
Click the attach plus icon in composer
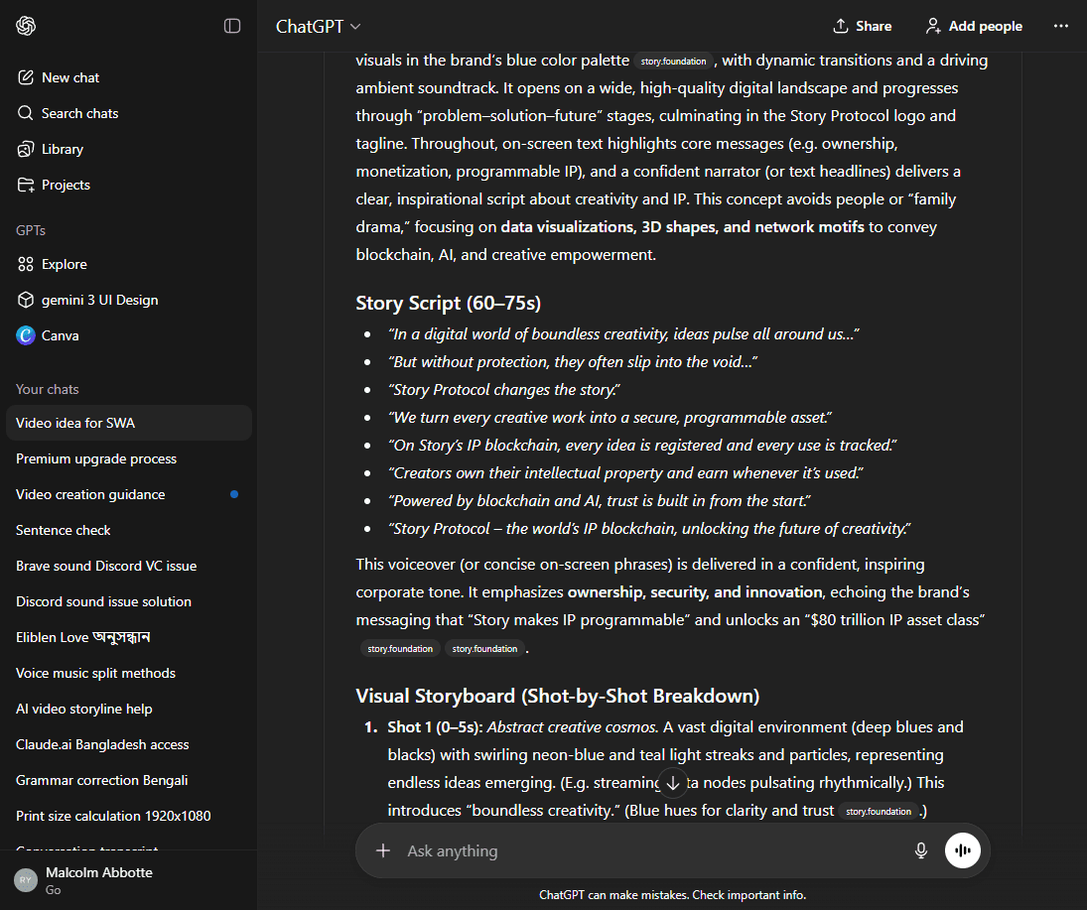383,850
